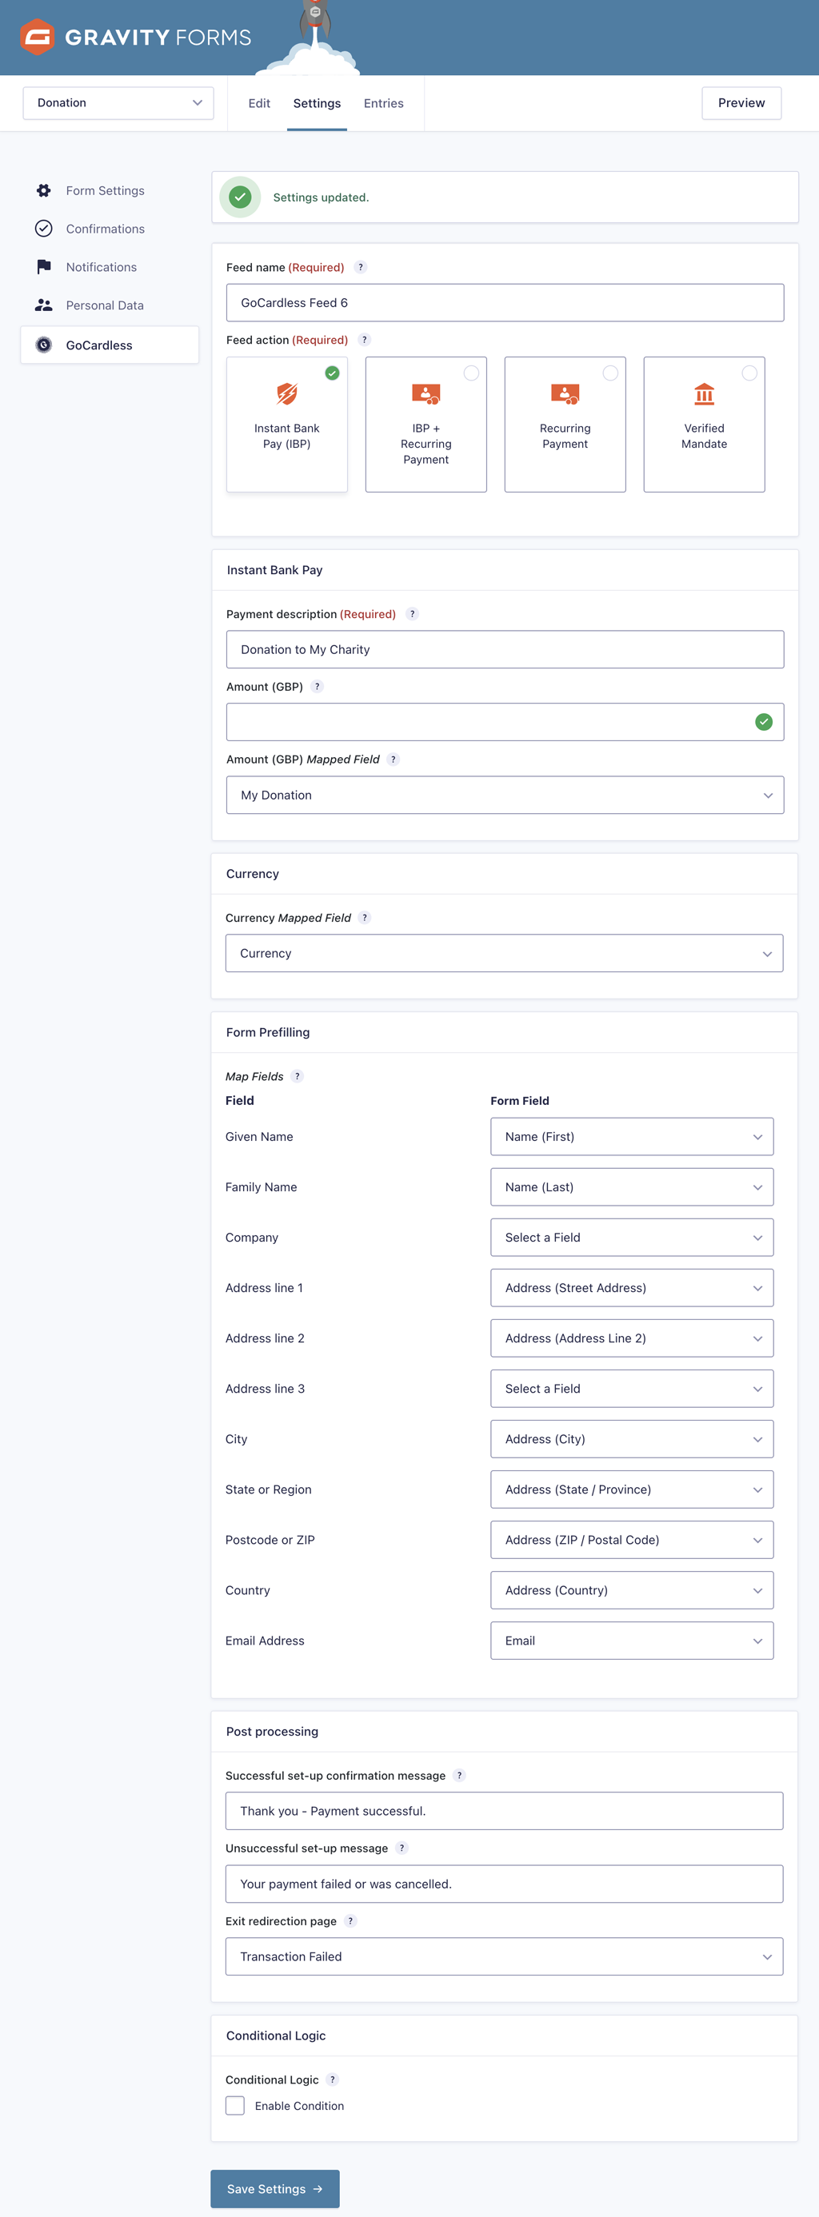
Task: Open Given Name form field dropdown
Action: [632, 1137]
